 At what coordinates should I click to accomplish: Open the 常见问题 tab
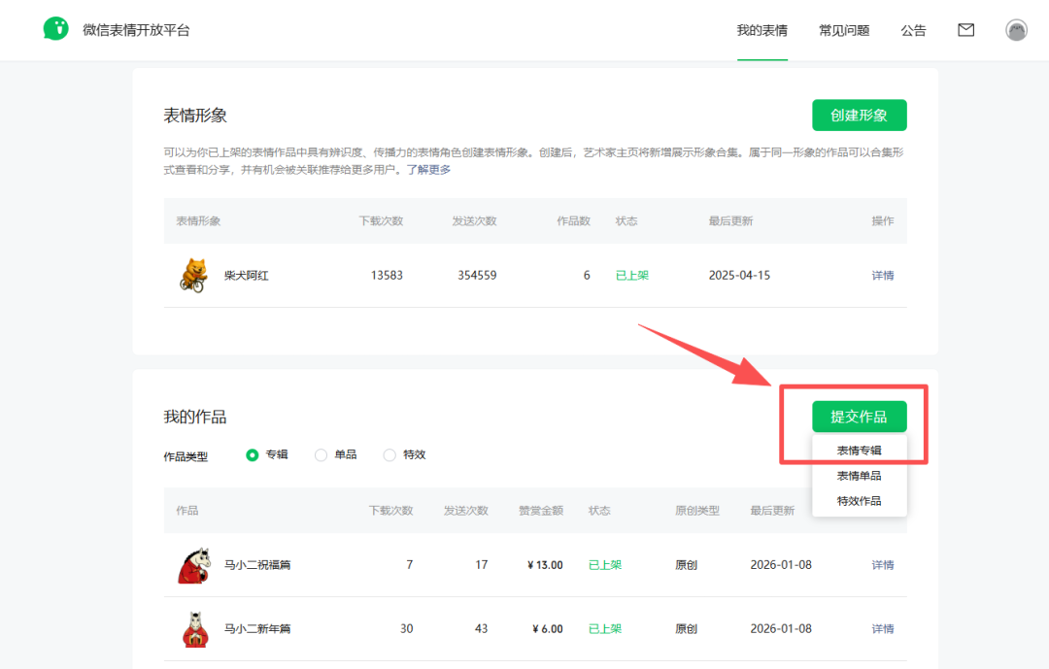(x=844, y=30)
